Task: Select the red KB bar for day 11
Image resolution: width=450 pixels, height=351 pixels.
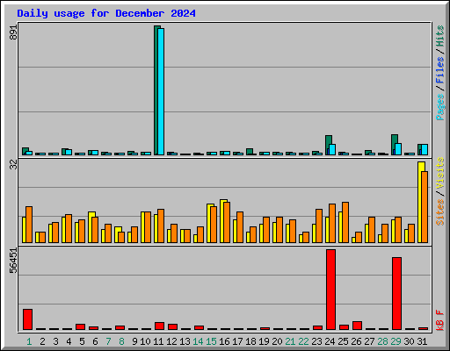Action: coord(159,326)
